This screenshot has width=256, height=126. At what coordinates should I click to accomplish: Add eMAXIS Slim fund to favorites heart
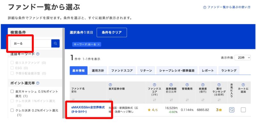(x=232, y=110)
